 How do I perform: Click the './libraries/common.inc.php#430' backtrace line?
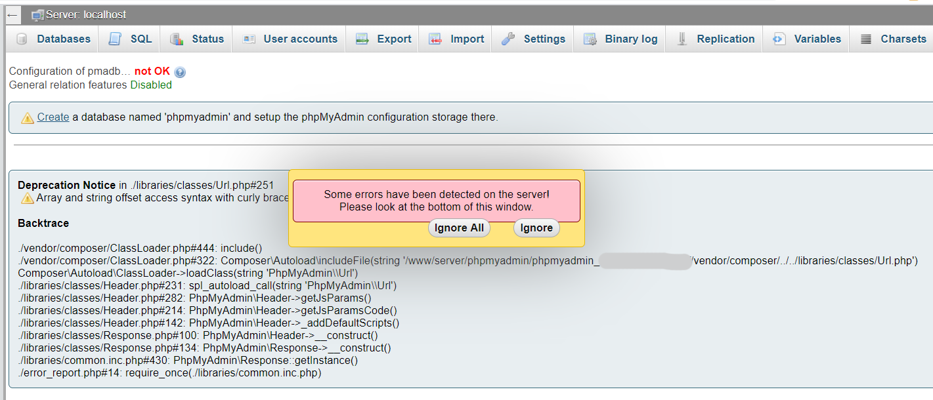(188, 361)
